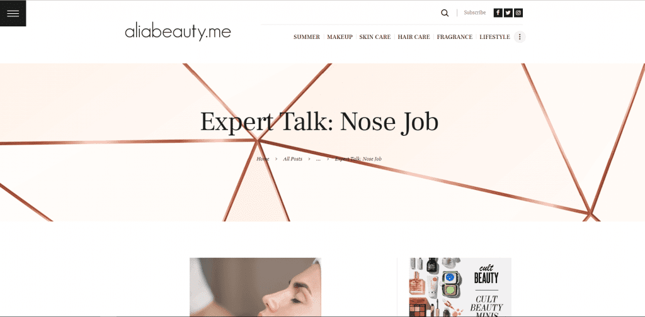Open the Makeup menu item

[x=340, y=37]
